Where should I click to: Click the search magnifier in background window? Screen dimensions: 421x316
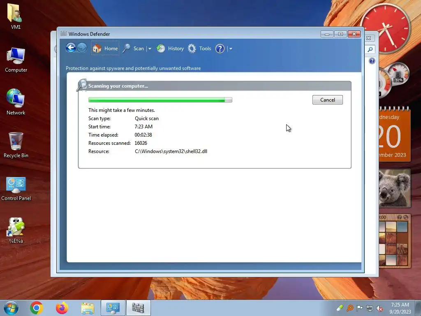pos(370,49)
